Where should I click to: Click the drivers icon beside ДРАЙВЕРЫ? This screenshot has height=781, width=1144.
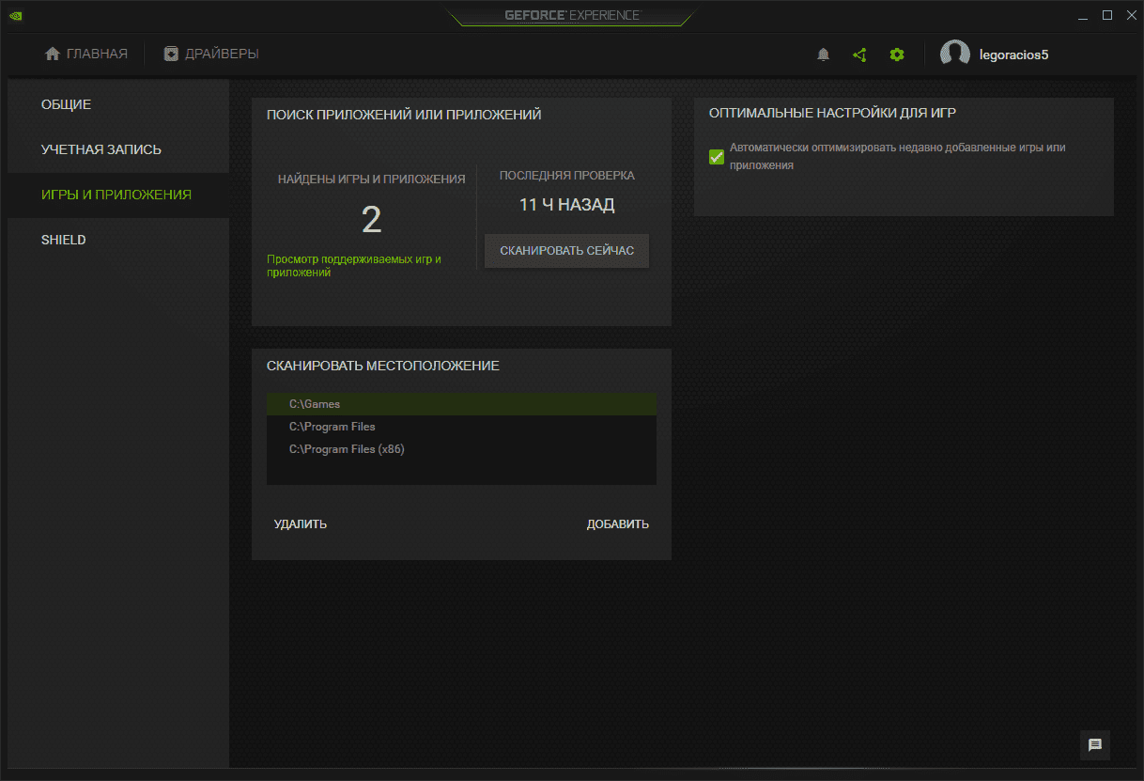coord(171,54)
